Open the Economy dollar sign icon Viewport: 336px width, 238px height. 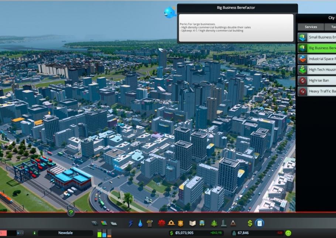click(x=250, y=223)
